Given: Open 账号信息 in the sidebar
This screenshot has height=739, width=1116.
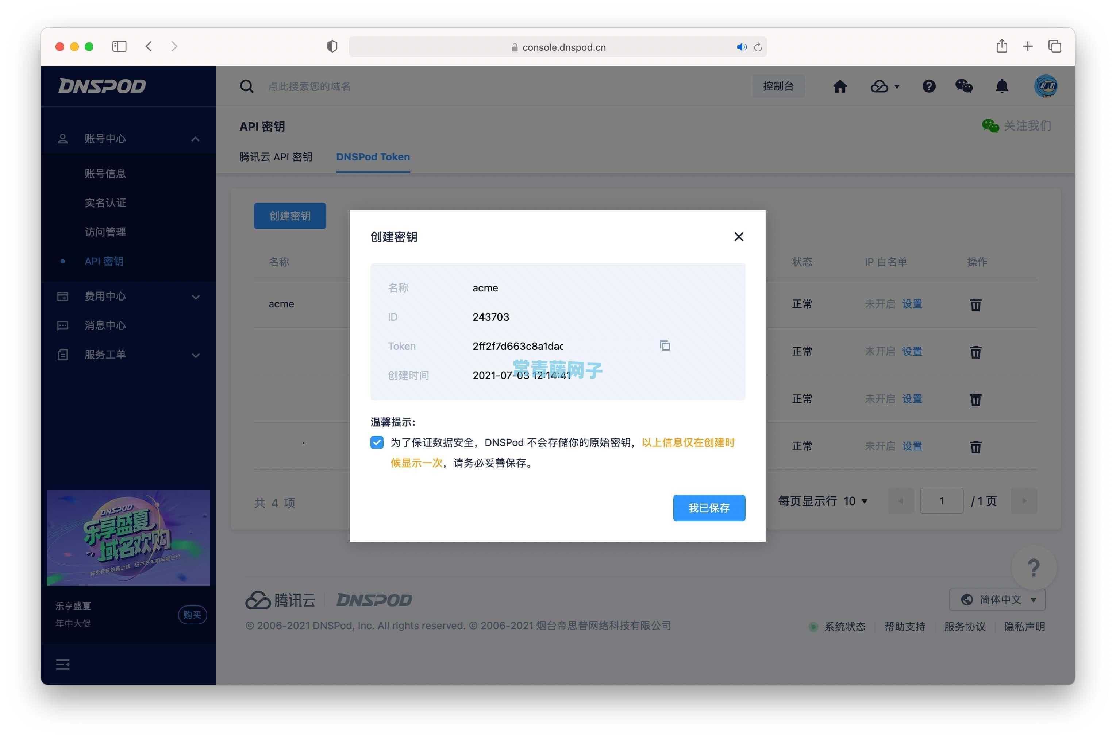Looking at the screenshot, I should (x=105, y=173).
